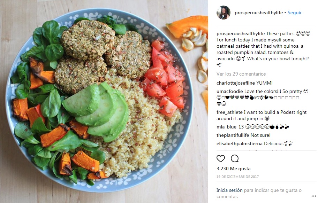
Task: Like the post with the heart icon
Action: 221,158
